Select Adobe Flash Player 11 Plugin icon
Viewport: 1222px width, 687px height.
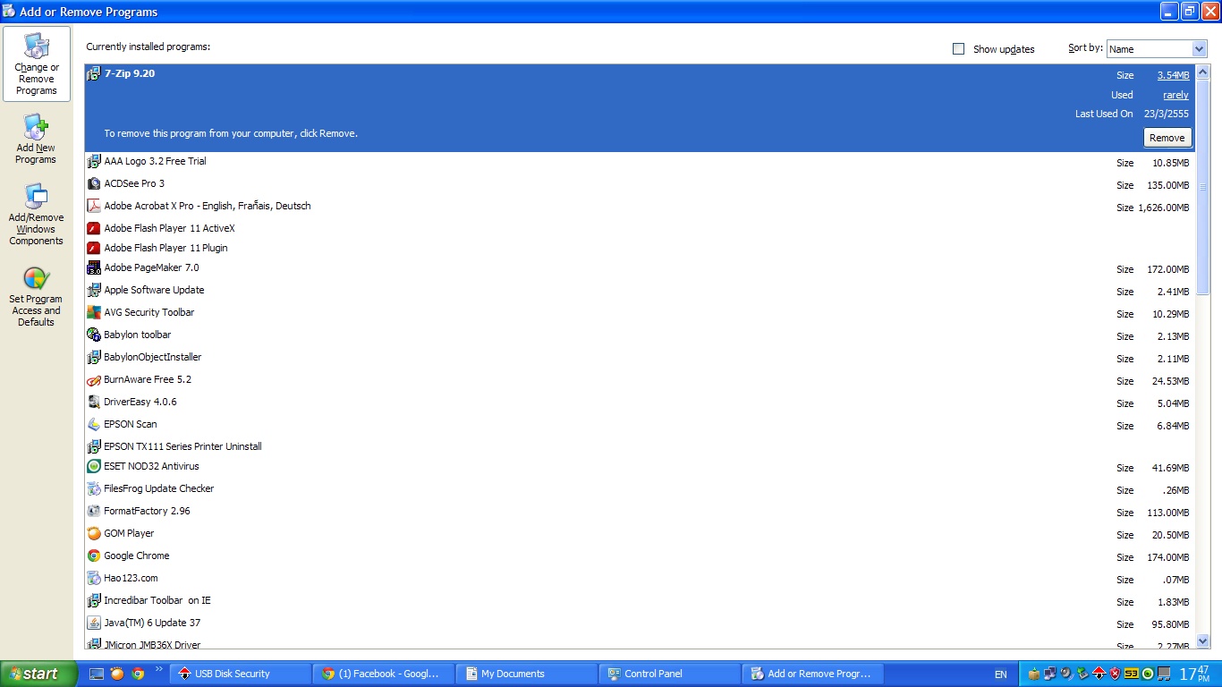94,249
